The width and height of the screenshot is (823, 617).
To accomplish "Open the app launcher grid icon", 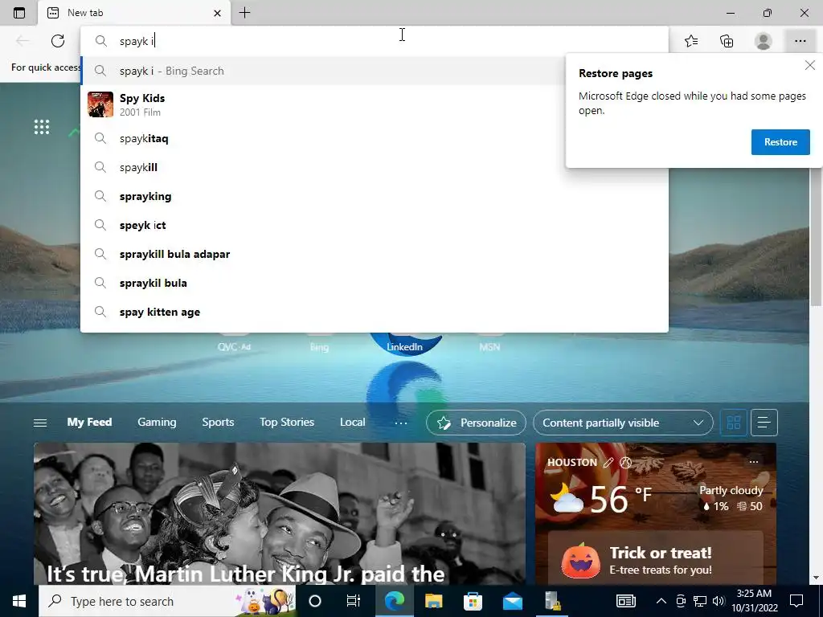I will pos(42,127).
